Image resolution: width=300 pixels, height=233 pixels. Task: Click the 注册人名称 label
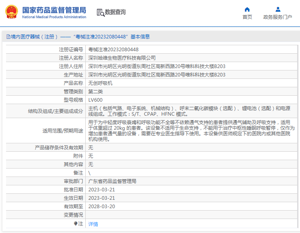[x=71, y=58]
